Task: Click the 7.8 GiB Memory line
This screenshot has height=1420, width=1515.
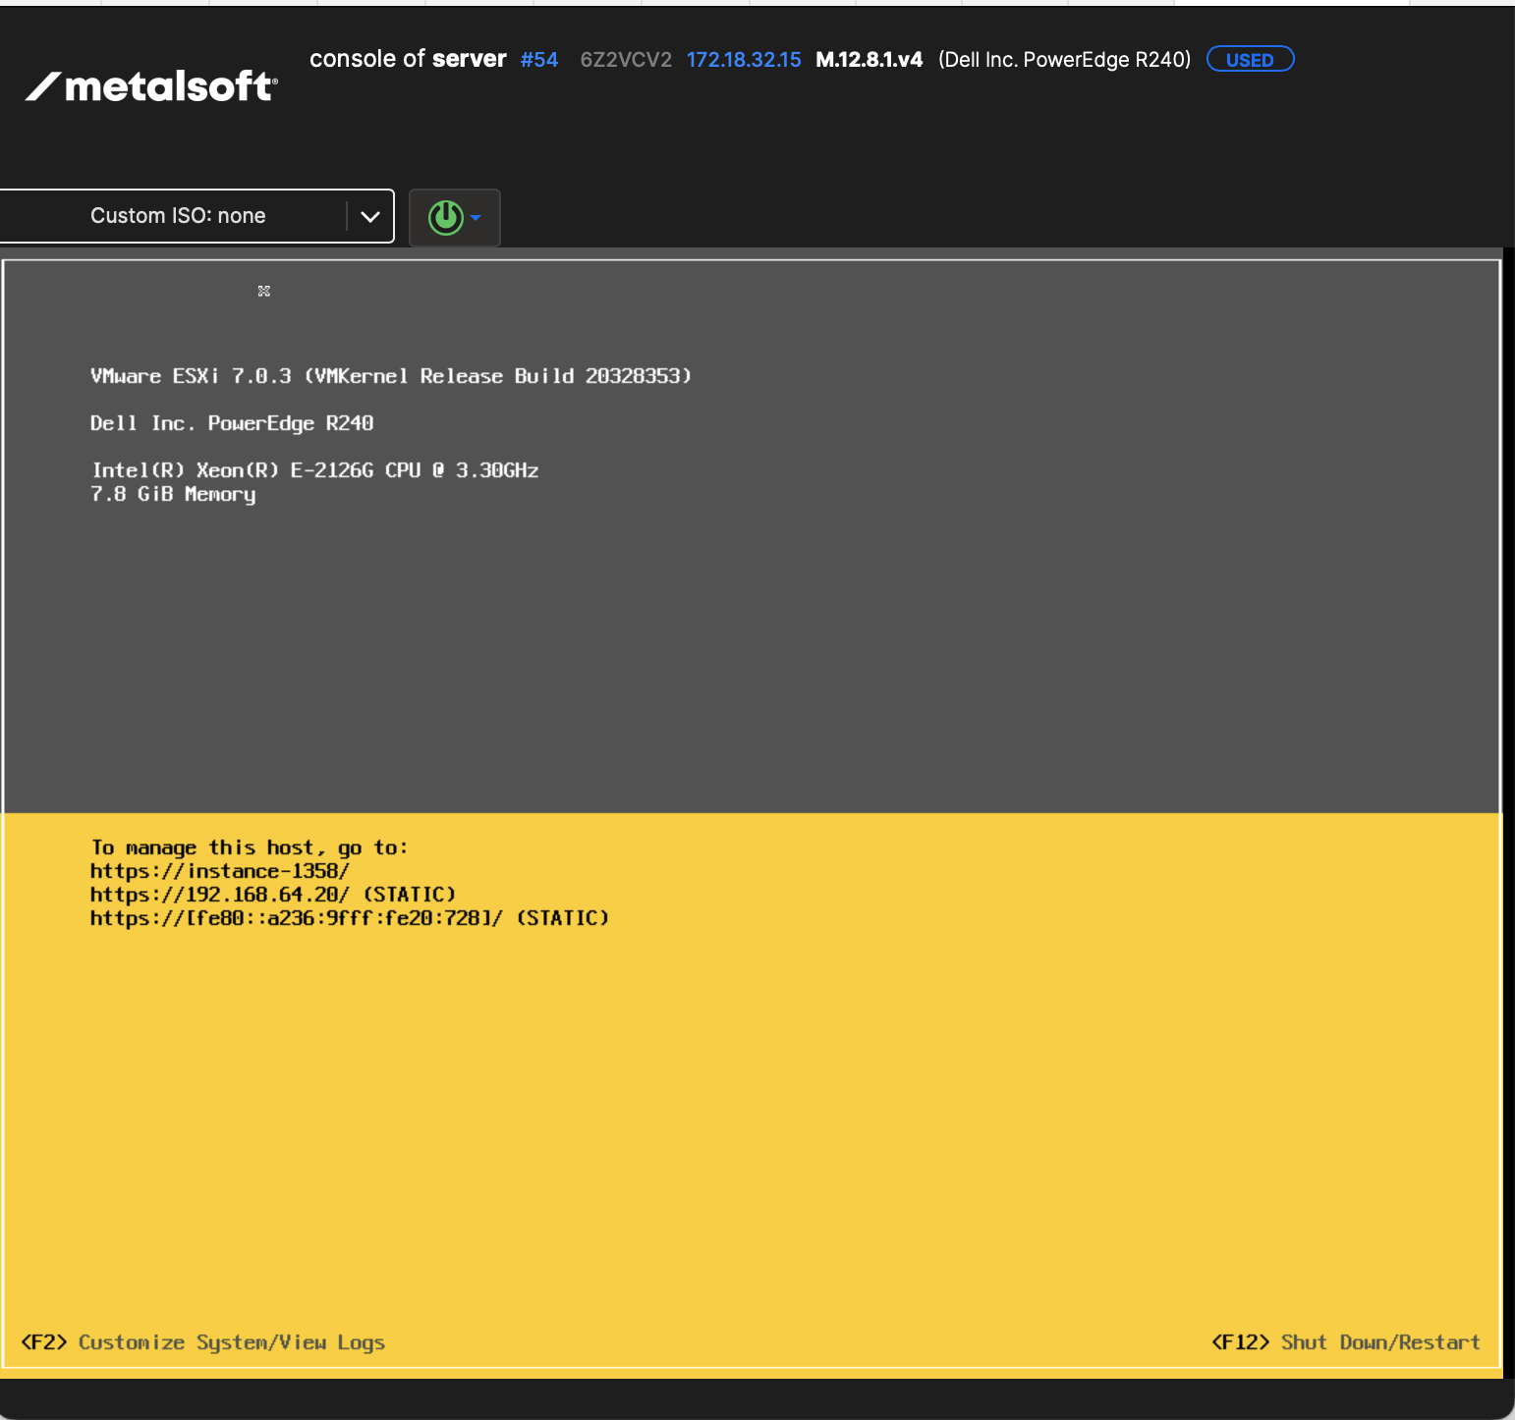Action: pyautogui.click(x=173, y=495)
